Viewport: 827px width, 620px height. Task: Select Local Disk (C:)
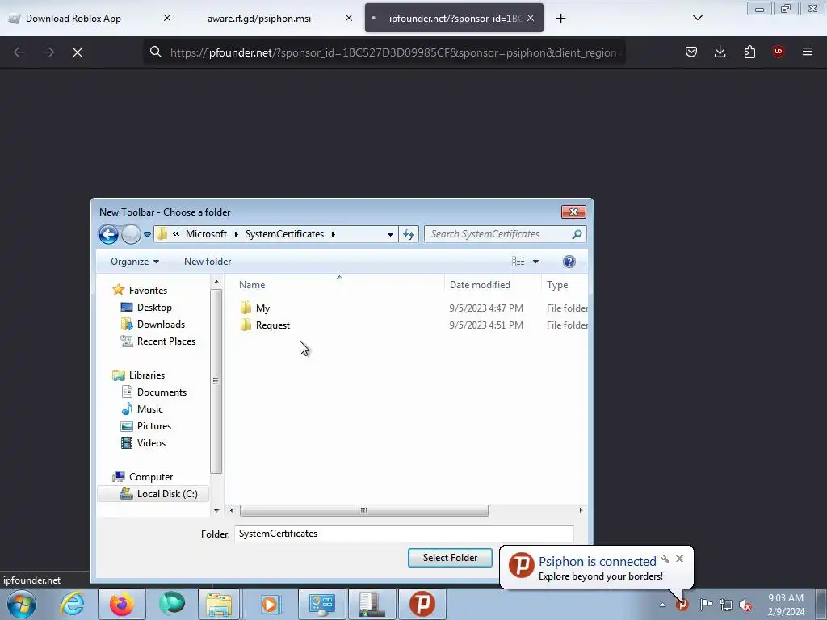click(167, 494)
